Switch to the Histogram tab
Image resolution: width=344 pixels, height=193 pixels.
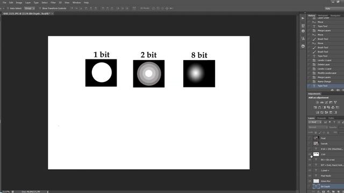(x=322, y=16)
